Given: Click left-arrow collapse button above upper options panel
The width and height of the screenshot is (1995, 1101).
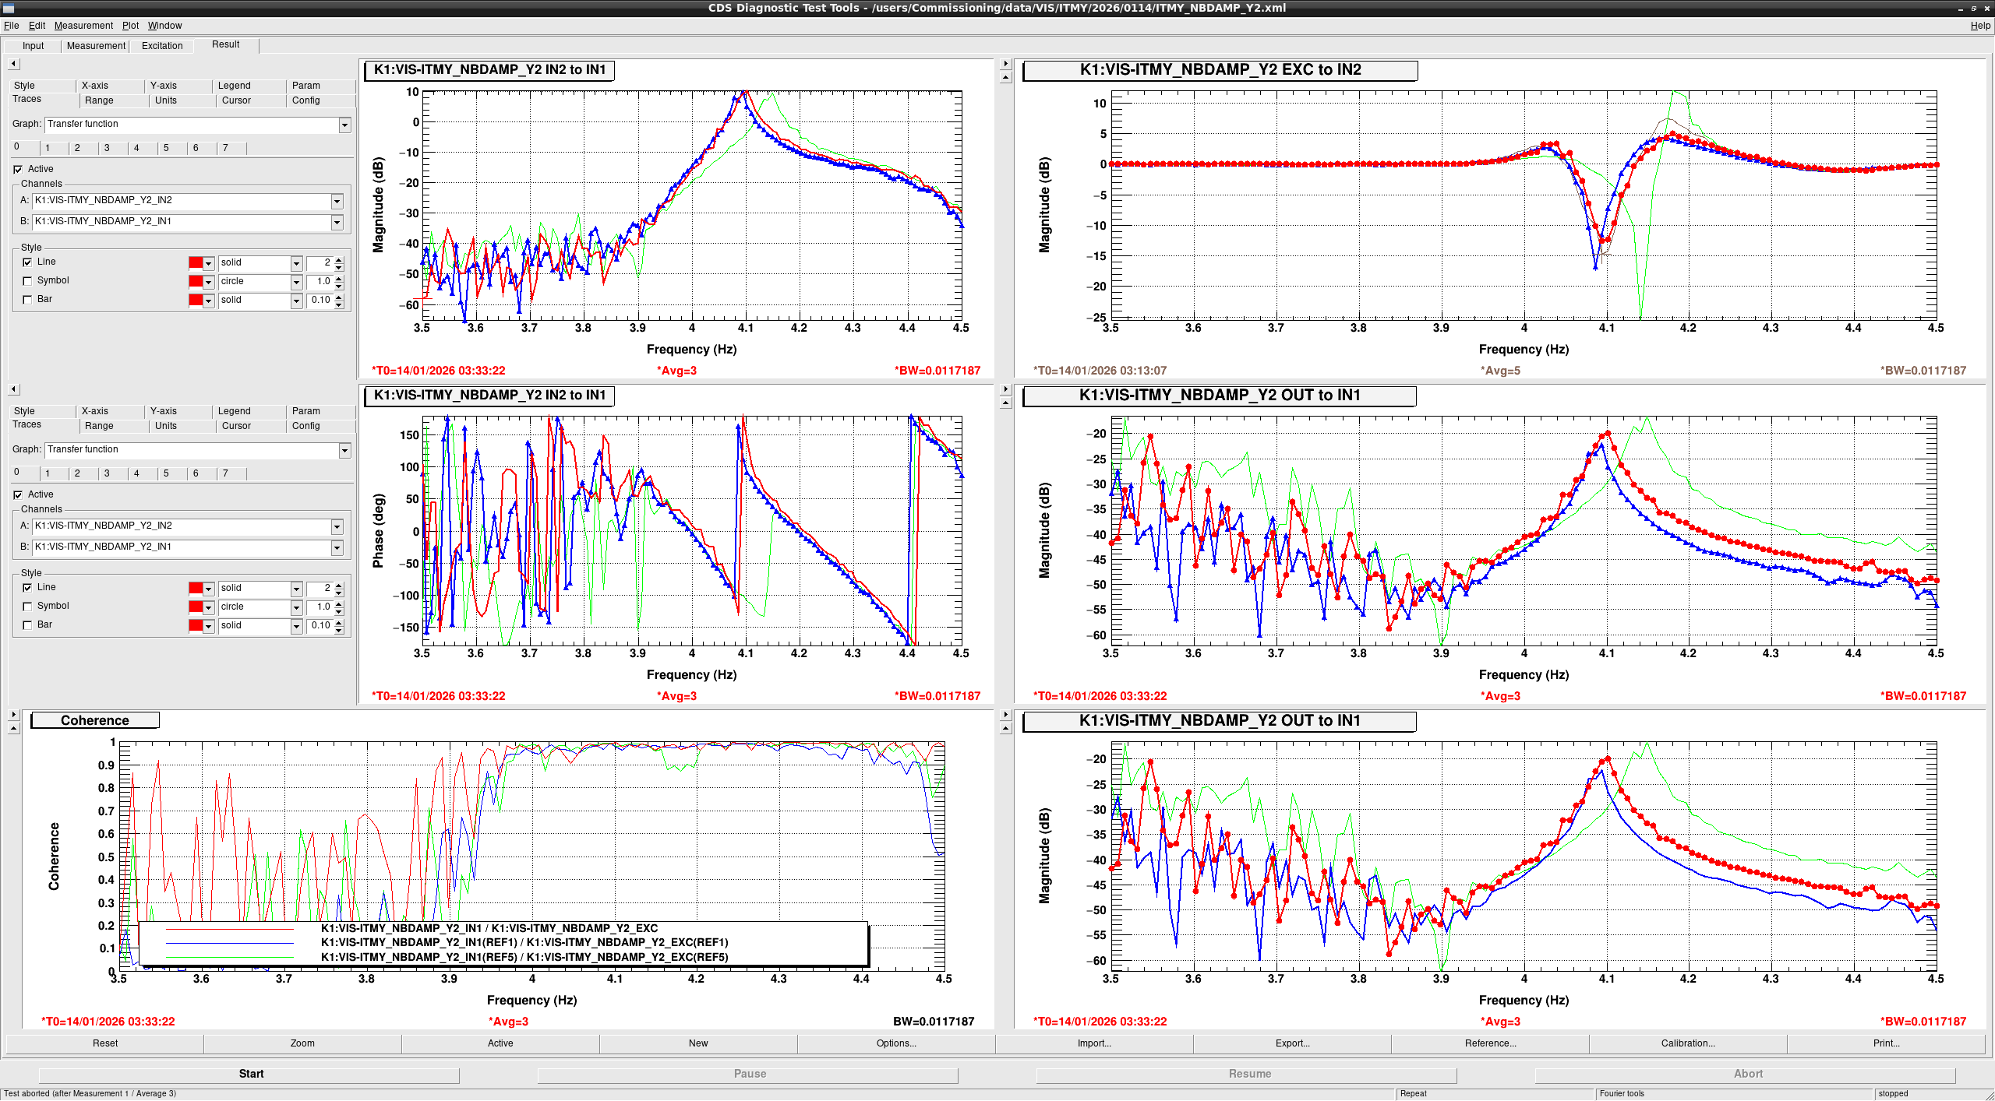Looking at the screenshot, I should [x=14, y=64].
